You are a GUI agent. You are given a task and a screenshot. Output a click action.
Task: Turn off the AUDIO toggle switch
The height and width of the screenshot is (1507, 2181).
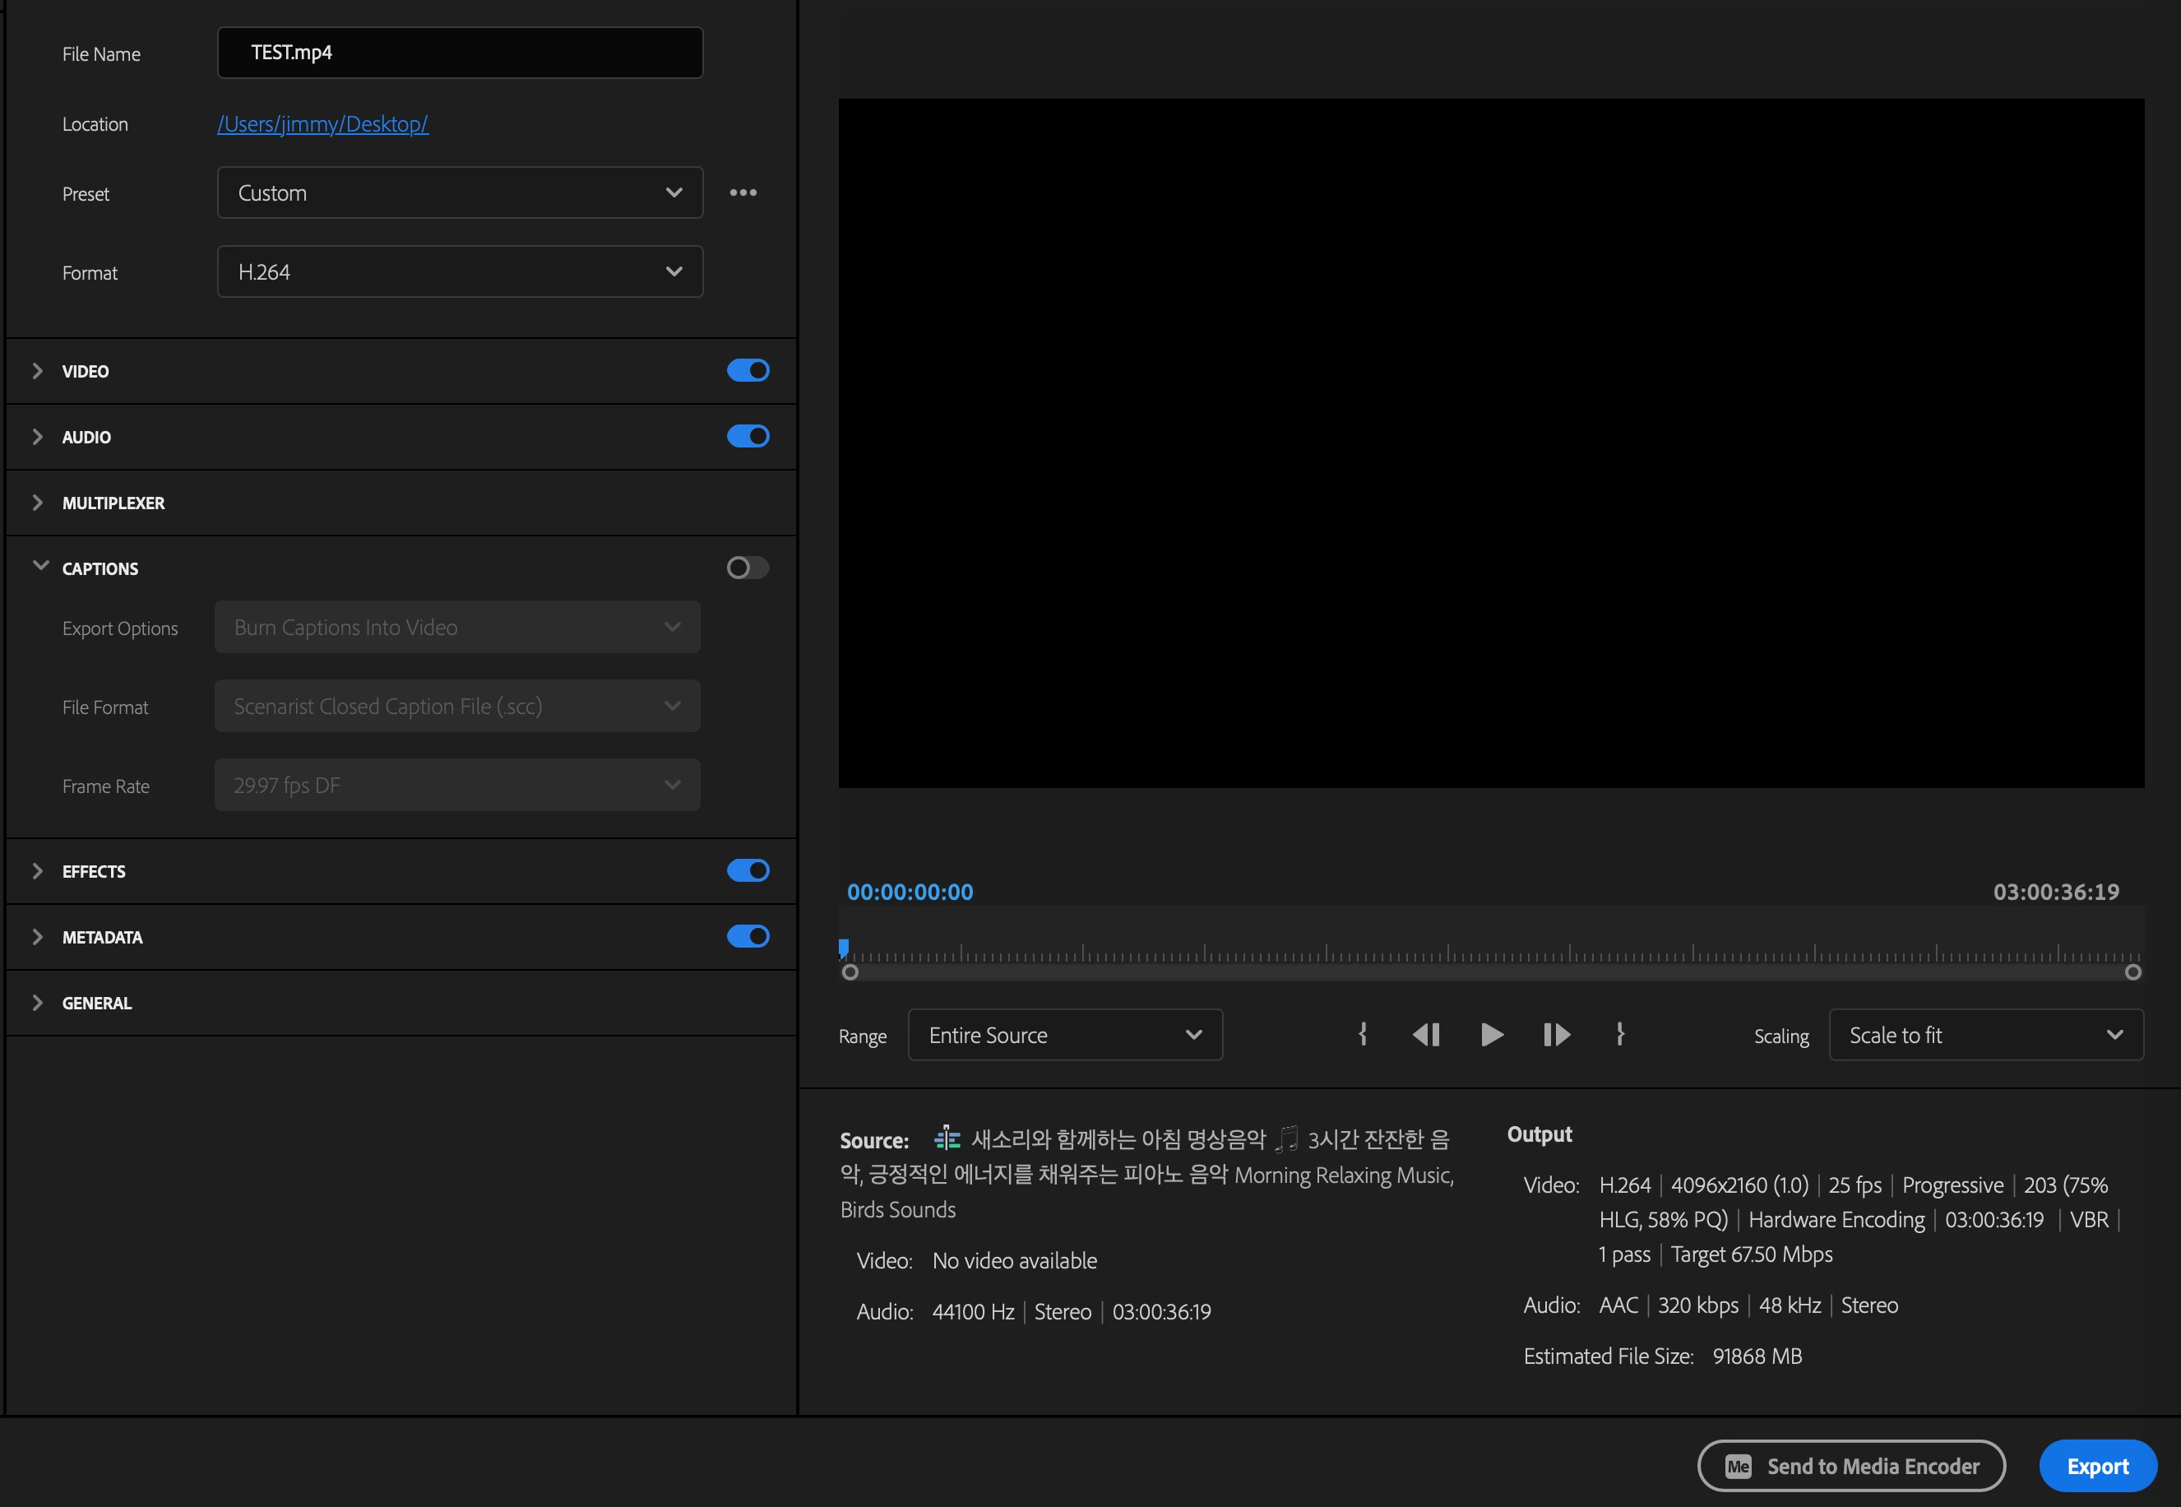748,436
